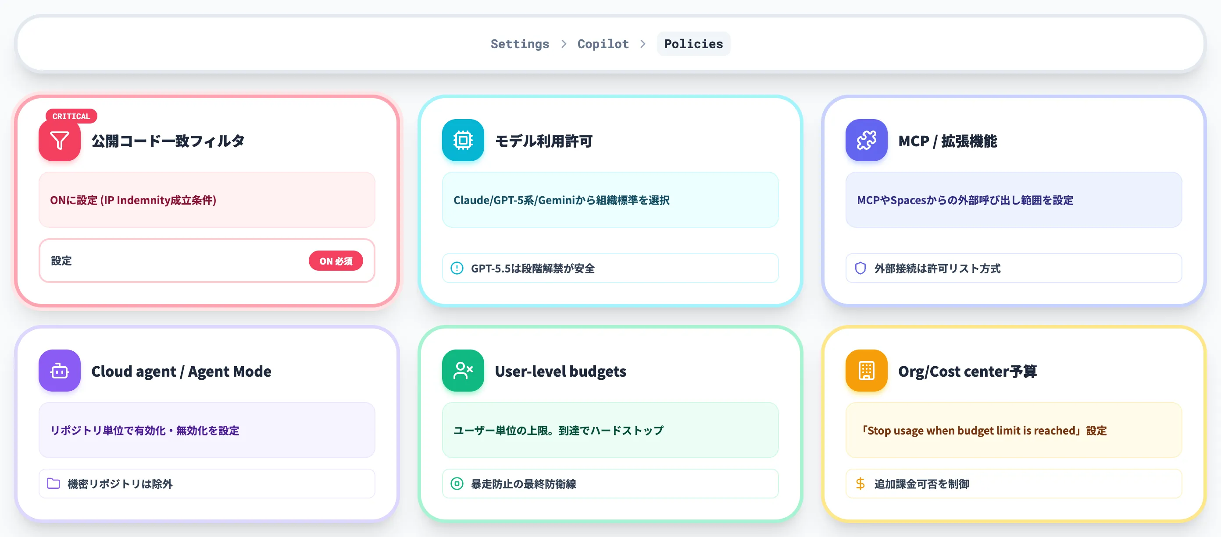Click the purple Cloud agent robot icon
This screenshot has width=1221, height=537.
(59, 371)
